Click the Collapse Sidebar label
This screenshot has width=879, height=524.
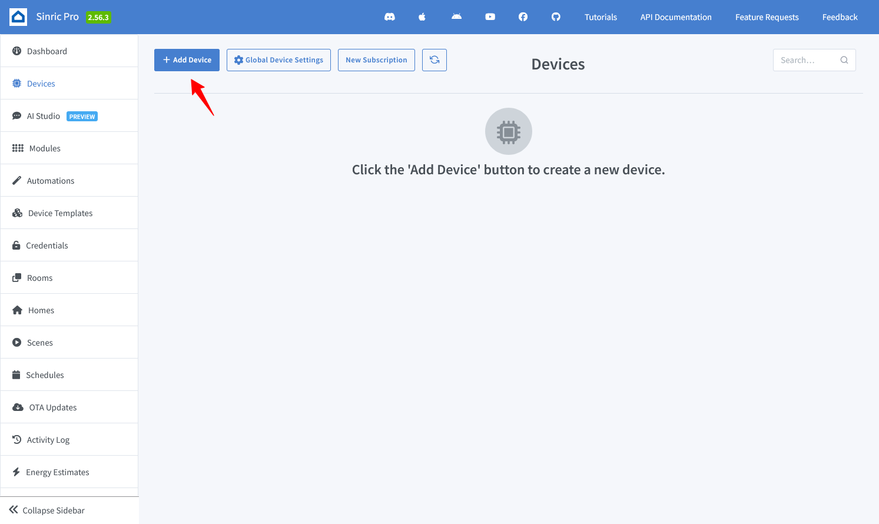pyautogui.click(x=54, y=510)
